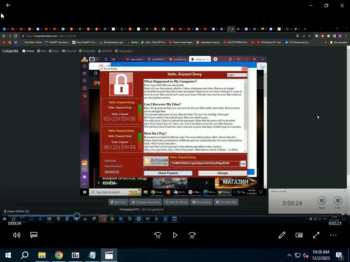Open 7-Zip from the taskbar

click(76, 255)
